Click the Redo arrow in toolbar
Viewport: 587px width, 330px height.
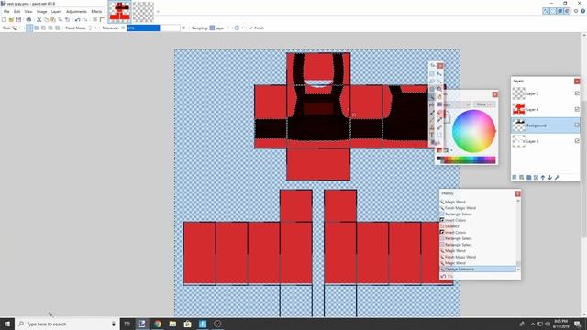point(84,19)
